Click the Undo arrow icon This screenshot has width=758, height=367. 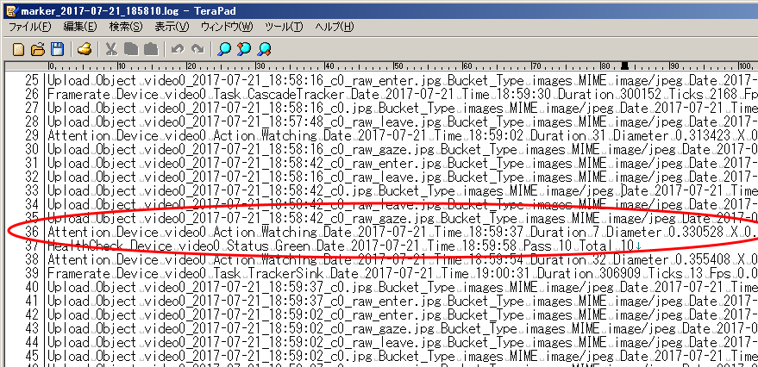click(178, 49)
